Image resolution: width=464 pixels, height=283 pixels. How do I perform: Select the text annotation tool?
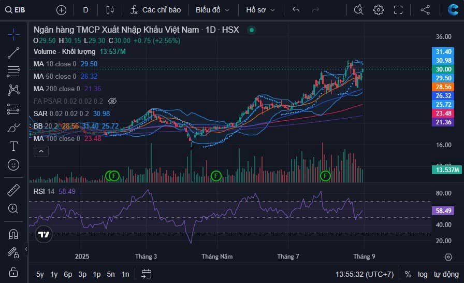click(x=13, y=146)
